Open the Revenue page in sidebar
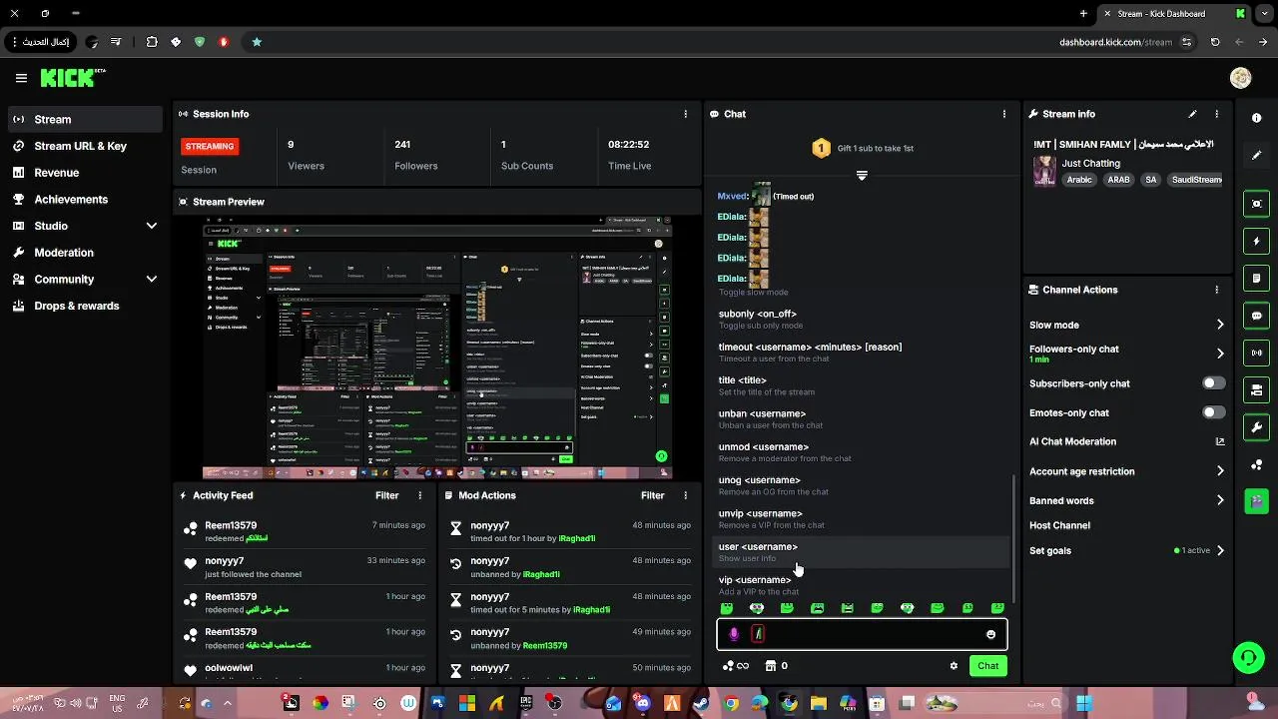The height and width of the screenshot is (719, 1278). pos(57,173)
